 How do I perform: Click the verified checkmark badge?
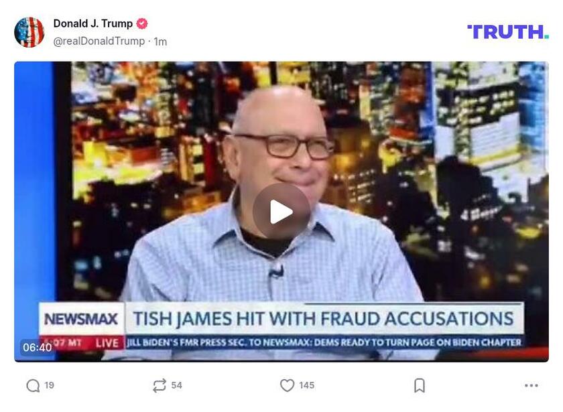142,23
